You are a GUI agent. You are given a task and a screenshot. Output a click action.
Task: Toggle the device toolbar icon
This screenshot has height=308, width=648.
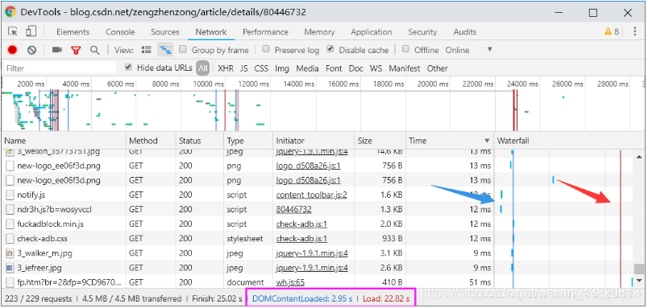(31, 31)
